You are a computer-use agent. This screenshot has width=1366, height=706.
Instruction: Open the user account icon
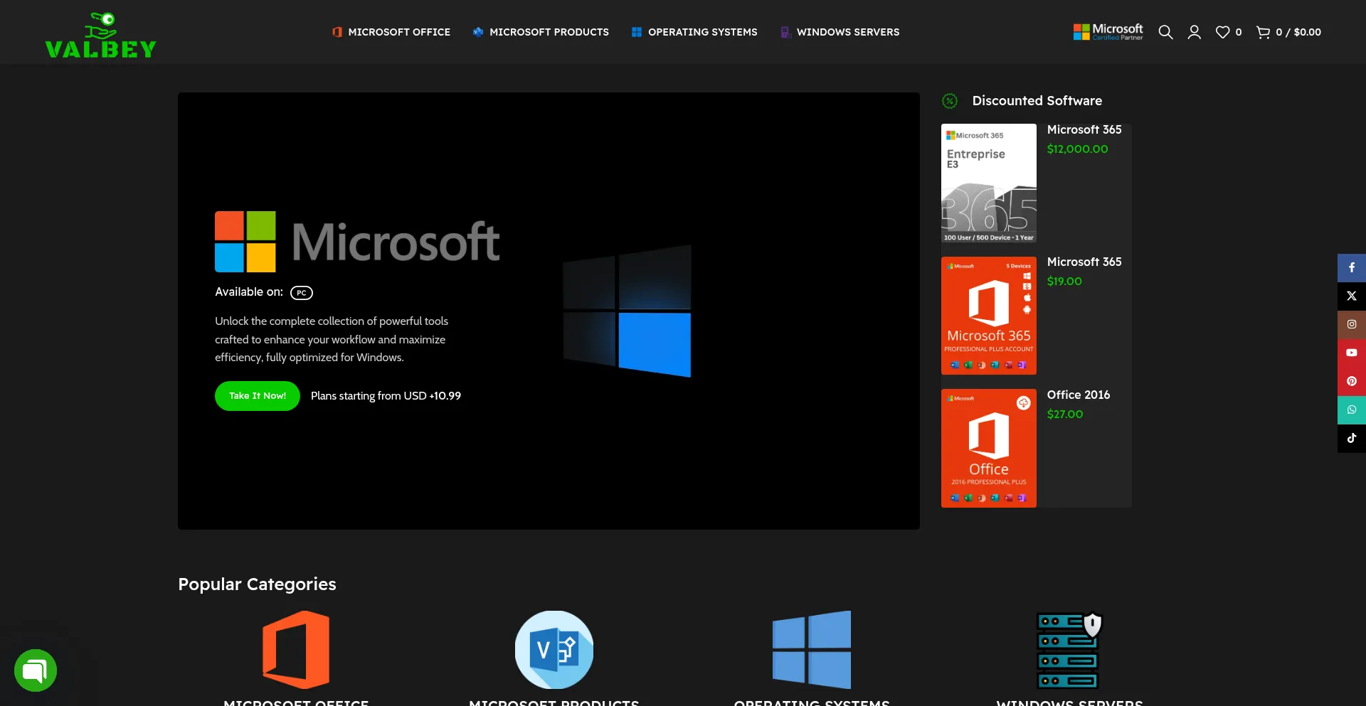tap(1195, 32)
